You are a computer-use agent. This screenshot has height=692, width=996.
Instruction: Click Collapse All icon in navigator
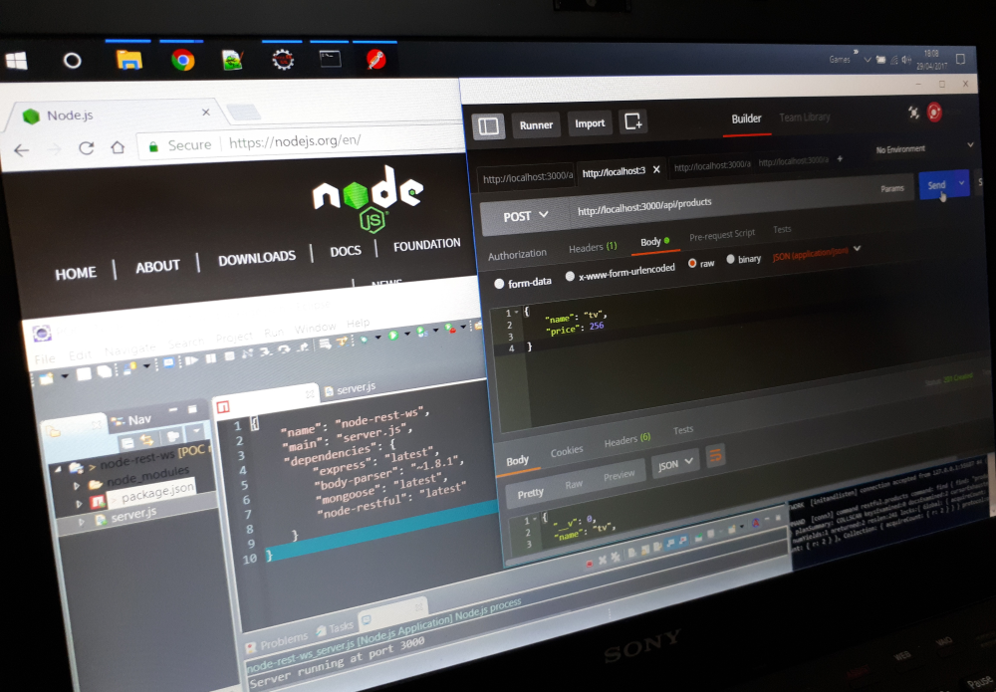coord(127,443)
